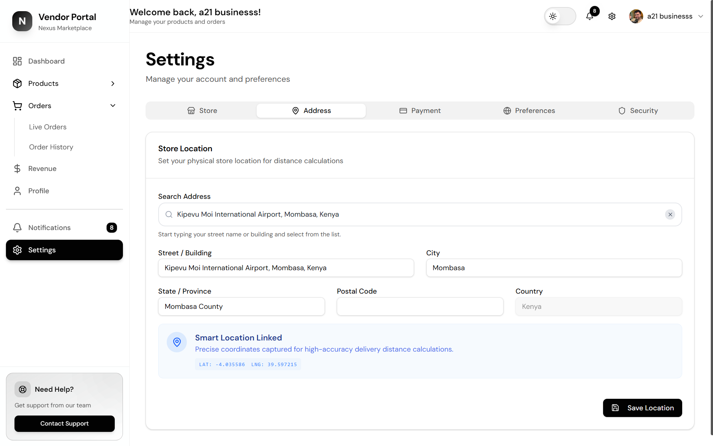Click the LAT -4.035586 coordinate text
Viewport: 713px width, 446px height.
coord(222,365)
